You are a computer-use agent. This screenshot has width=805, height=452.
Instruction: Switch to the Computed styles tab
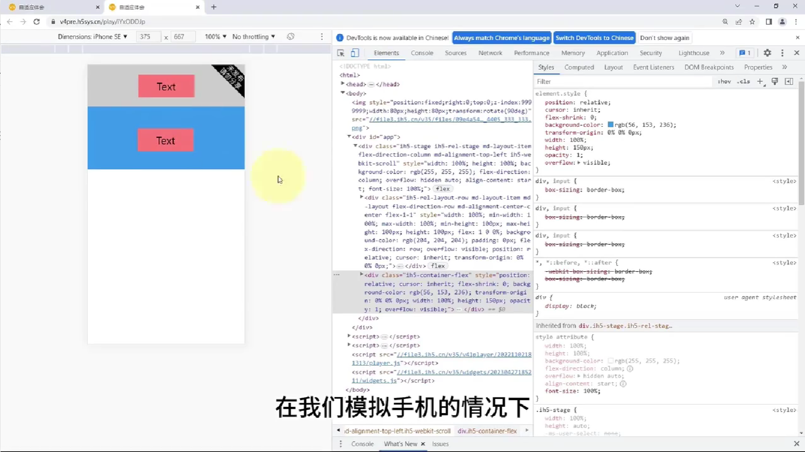[579, 67]
